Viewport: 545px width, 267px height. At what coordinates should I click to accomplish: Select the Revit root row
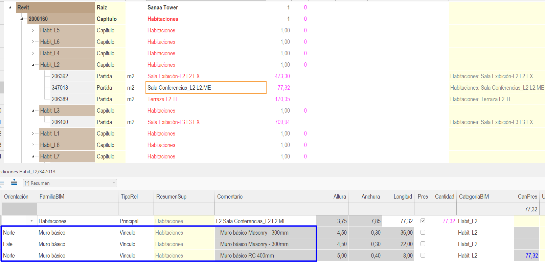55,7
